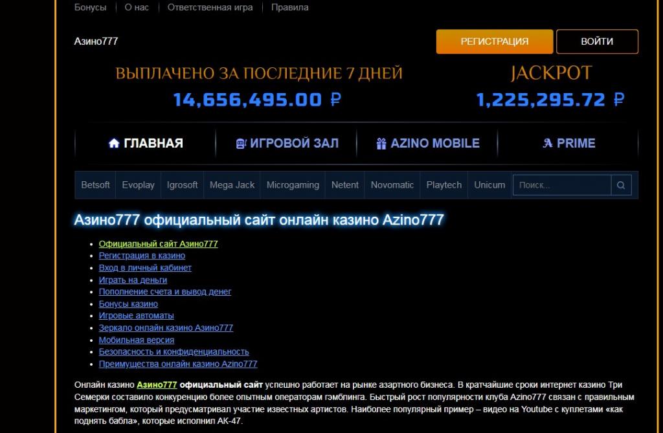
Task: Filter games by Novomatic provider
Action: coord(392,185)
